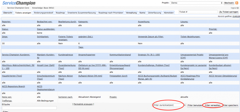Open recently visited ticket 0148128
The image size is (240, 112).
[236, 16]
